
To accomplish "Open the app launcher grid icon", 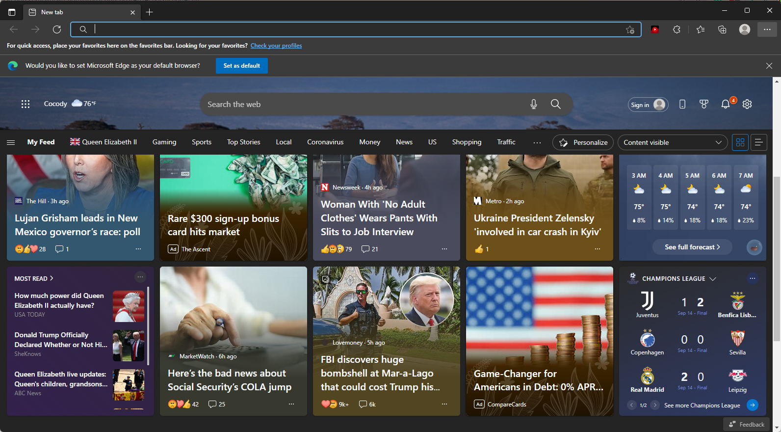I will click(x=26, y=104).
